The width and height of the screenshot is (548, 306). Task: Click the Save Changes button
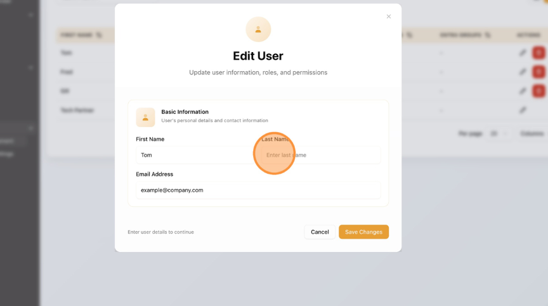coord(363,232)
